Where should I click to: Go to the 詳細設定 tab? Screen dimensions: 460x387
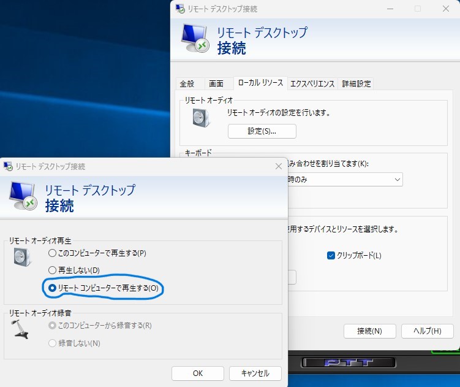click(x=356, y=83)
